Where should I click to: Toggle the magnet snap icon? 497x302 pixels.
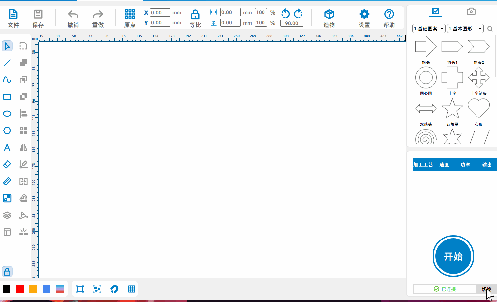point(114,289)
